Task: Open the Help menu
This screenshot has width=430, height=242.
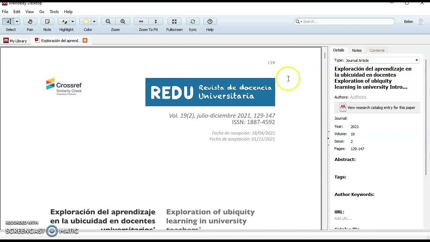Action: [68, 12]
